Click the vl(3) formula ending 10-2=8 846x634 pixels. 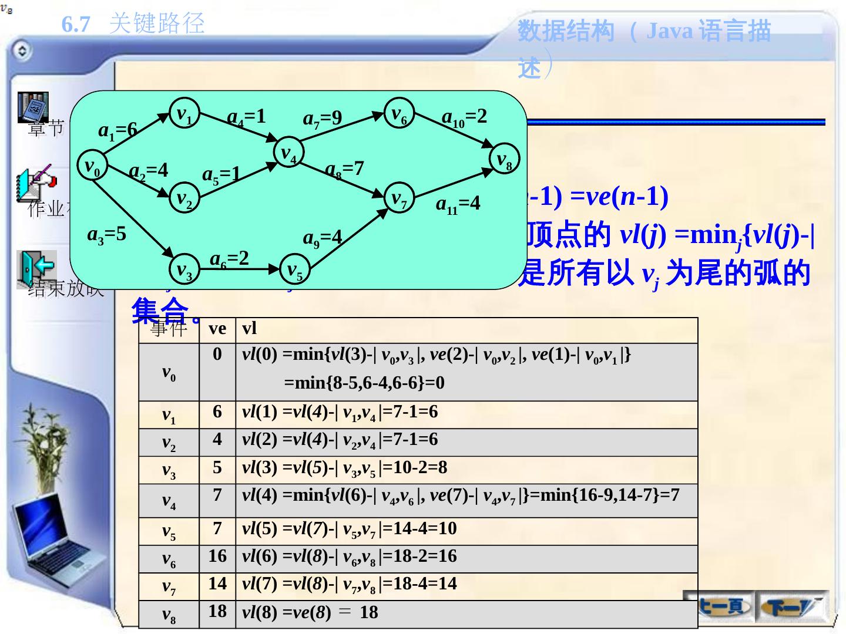click(x=345, y=468)
